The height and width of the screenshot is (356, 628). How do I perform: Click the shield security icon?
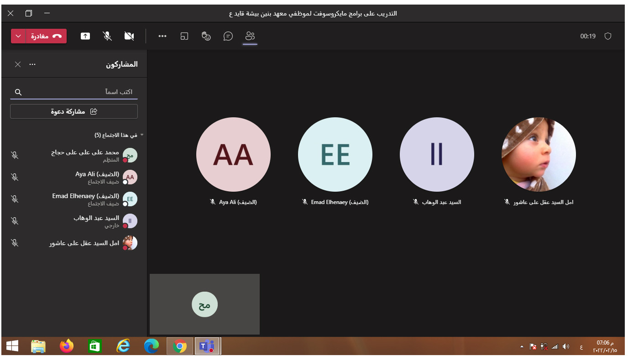pos(608,36)
